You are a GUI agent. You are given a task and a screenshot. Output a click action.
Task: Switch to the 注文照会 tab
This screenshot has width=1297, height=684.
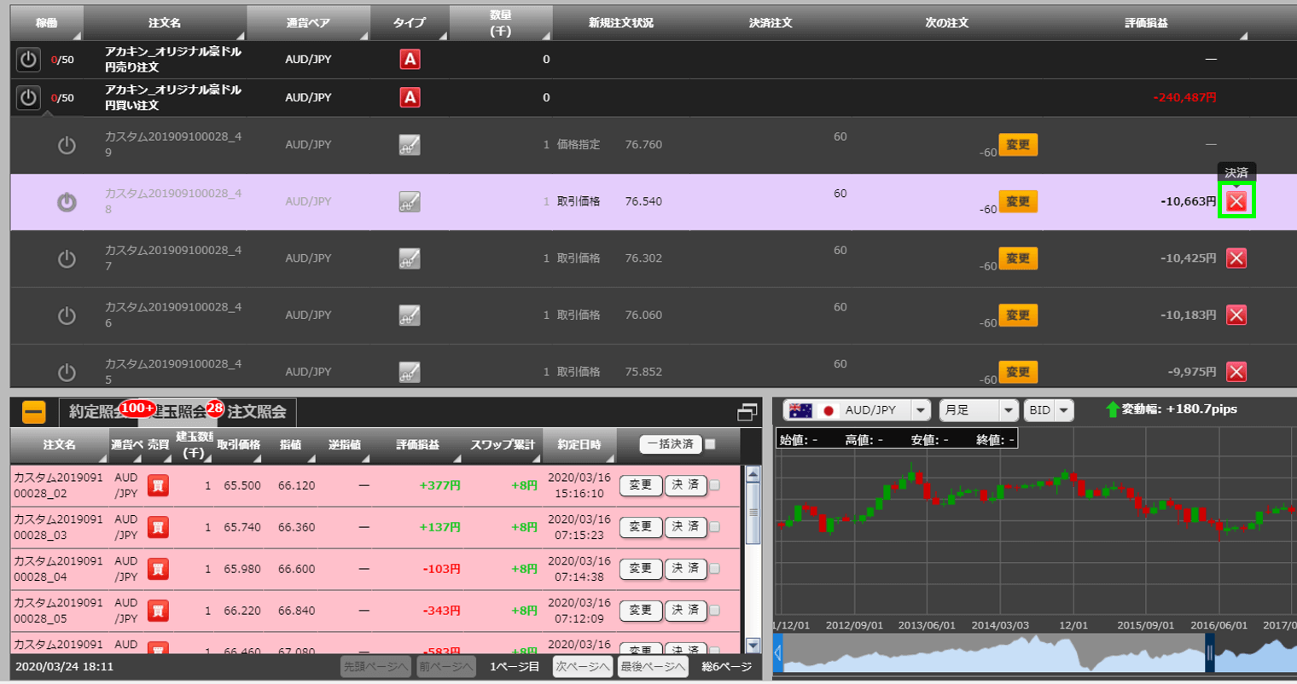click(257, 412)
